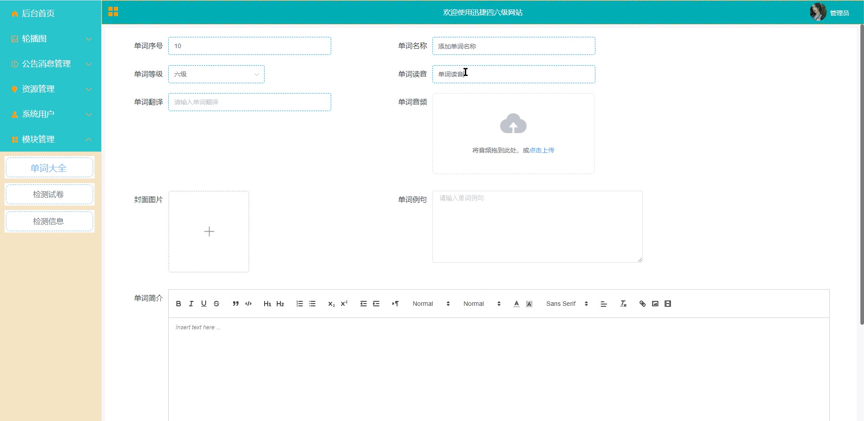Viewport: 864px width, 421px height.
Task: Click the 点击上传 audio upload link
Action: pos(542,150)
